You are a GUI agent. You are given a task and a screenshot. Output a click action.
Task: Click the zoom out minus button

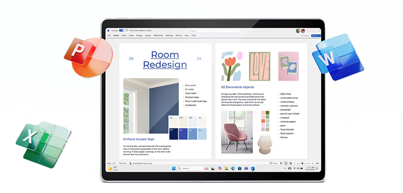295,163
